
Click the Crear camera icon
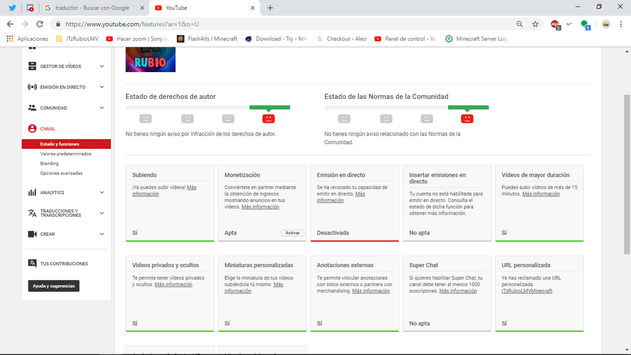pyautogui.click(x=32, y=234)
